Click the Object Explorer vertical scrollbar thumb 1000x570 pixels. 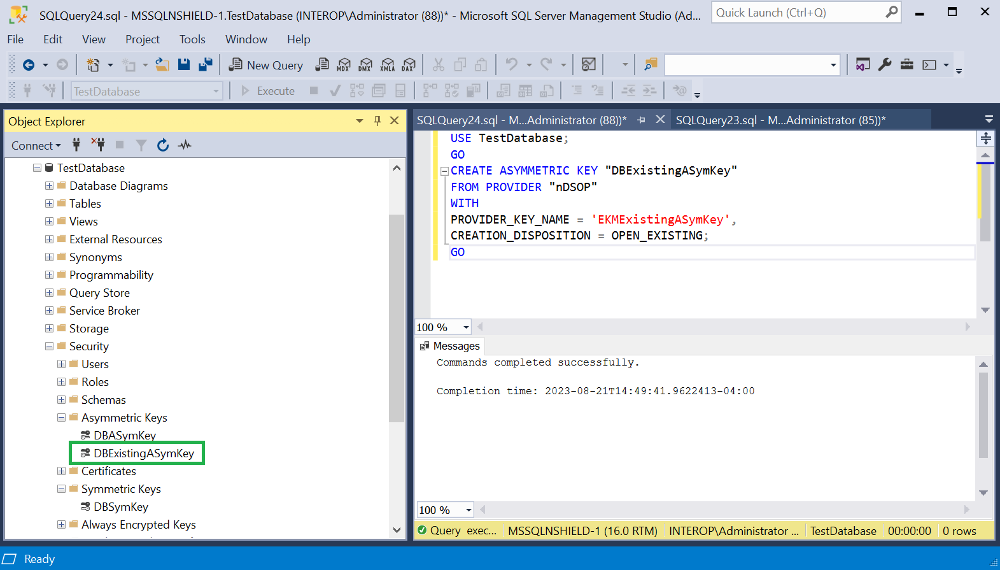tap(396, 318)
